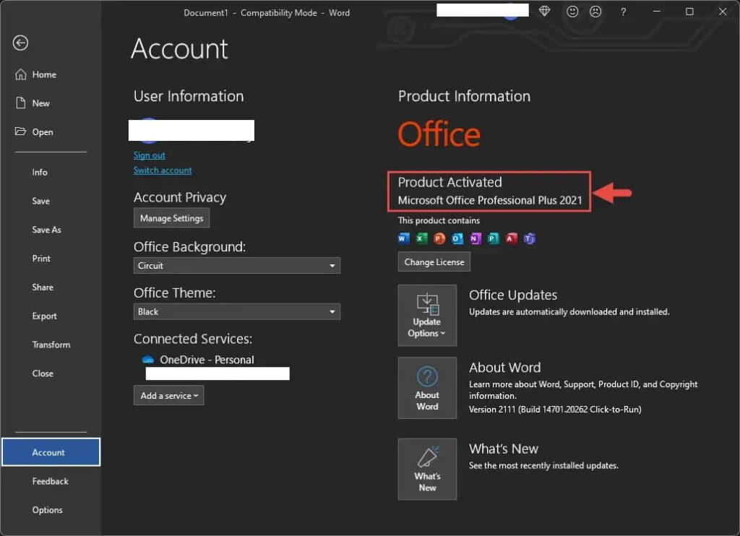Open the About Word button

coord(427,388)
